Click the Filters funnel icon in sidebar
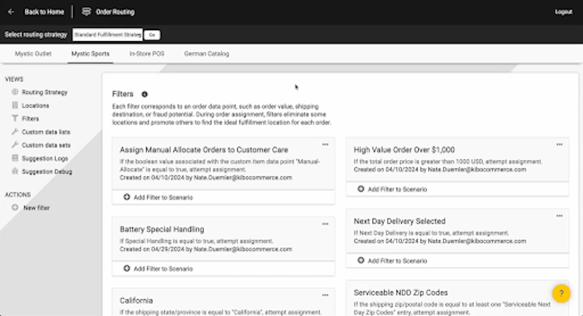This screenshot has width=583, height=316. (x=15, y=119)
